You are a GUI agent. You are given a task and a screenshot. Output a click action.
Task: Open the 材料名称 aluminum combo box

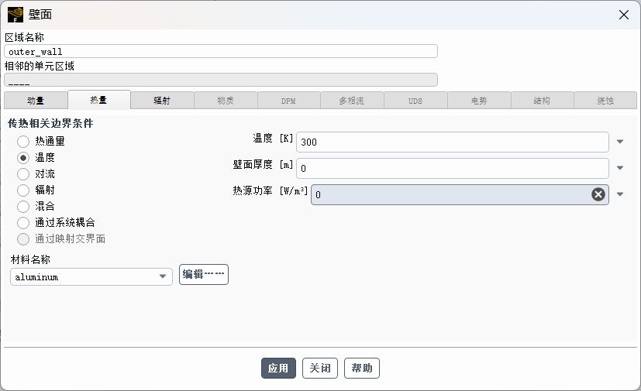(91, 276)
